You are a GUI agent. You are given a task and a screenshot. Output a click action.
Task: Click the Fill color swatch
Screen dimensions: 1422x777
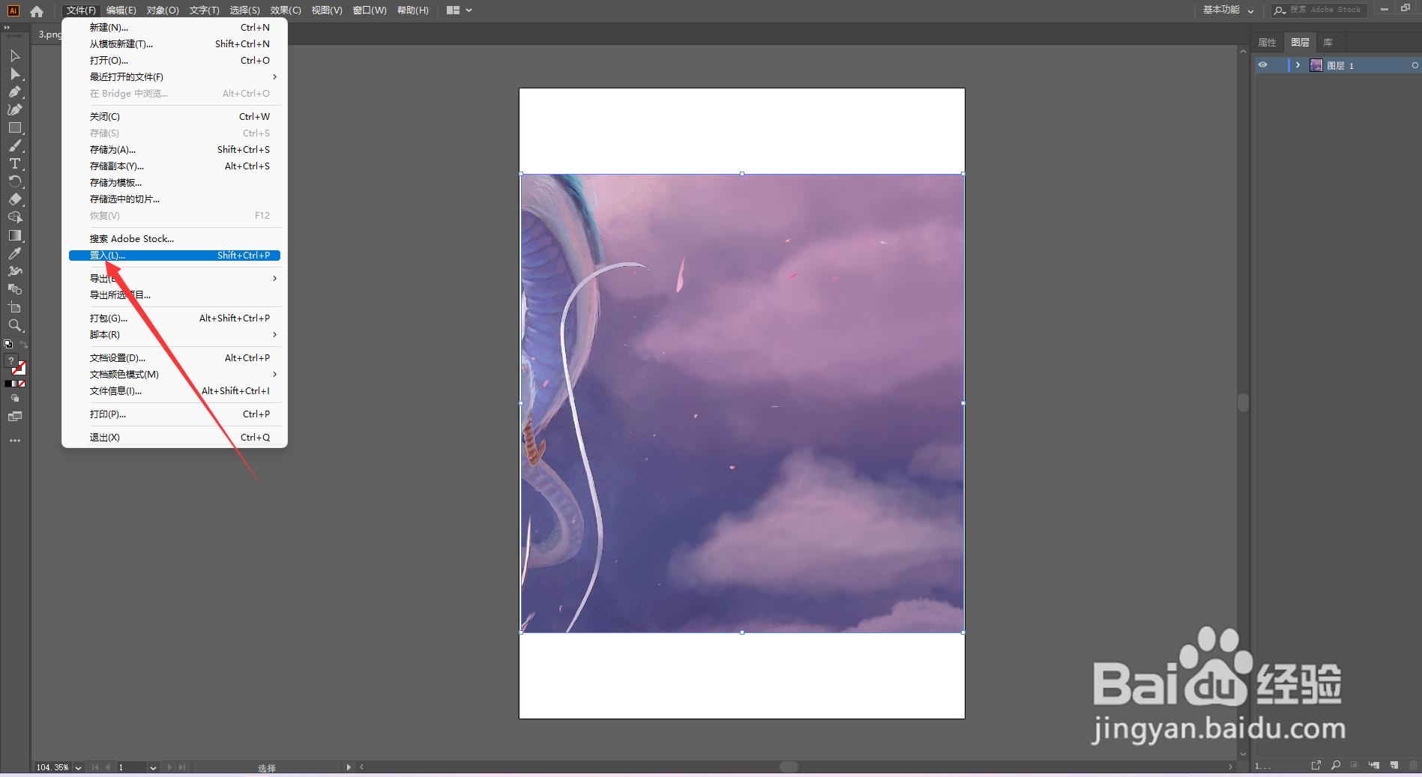pyautogui.click(x=11, y=361)
